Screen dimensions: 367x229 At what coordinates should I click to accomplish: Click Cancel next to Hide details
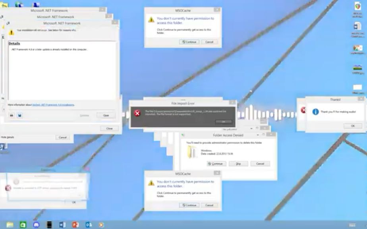click(62, 137)
